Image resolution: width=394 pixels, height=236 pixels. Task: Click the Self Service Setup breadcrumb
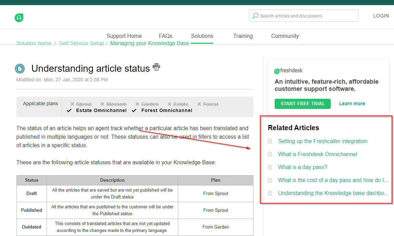coord(81,43)
